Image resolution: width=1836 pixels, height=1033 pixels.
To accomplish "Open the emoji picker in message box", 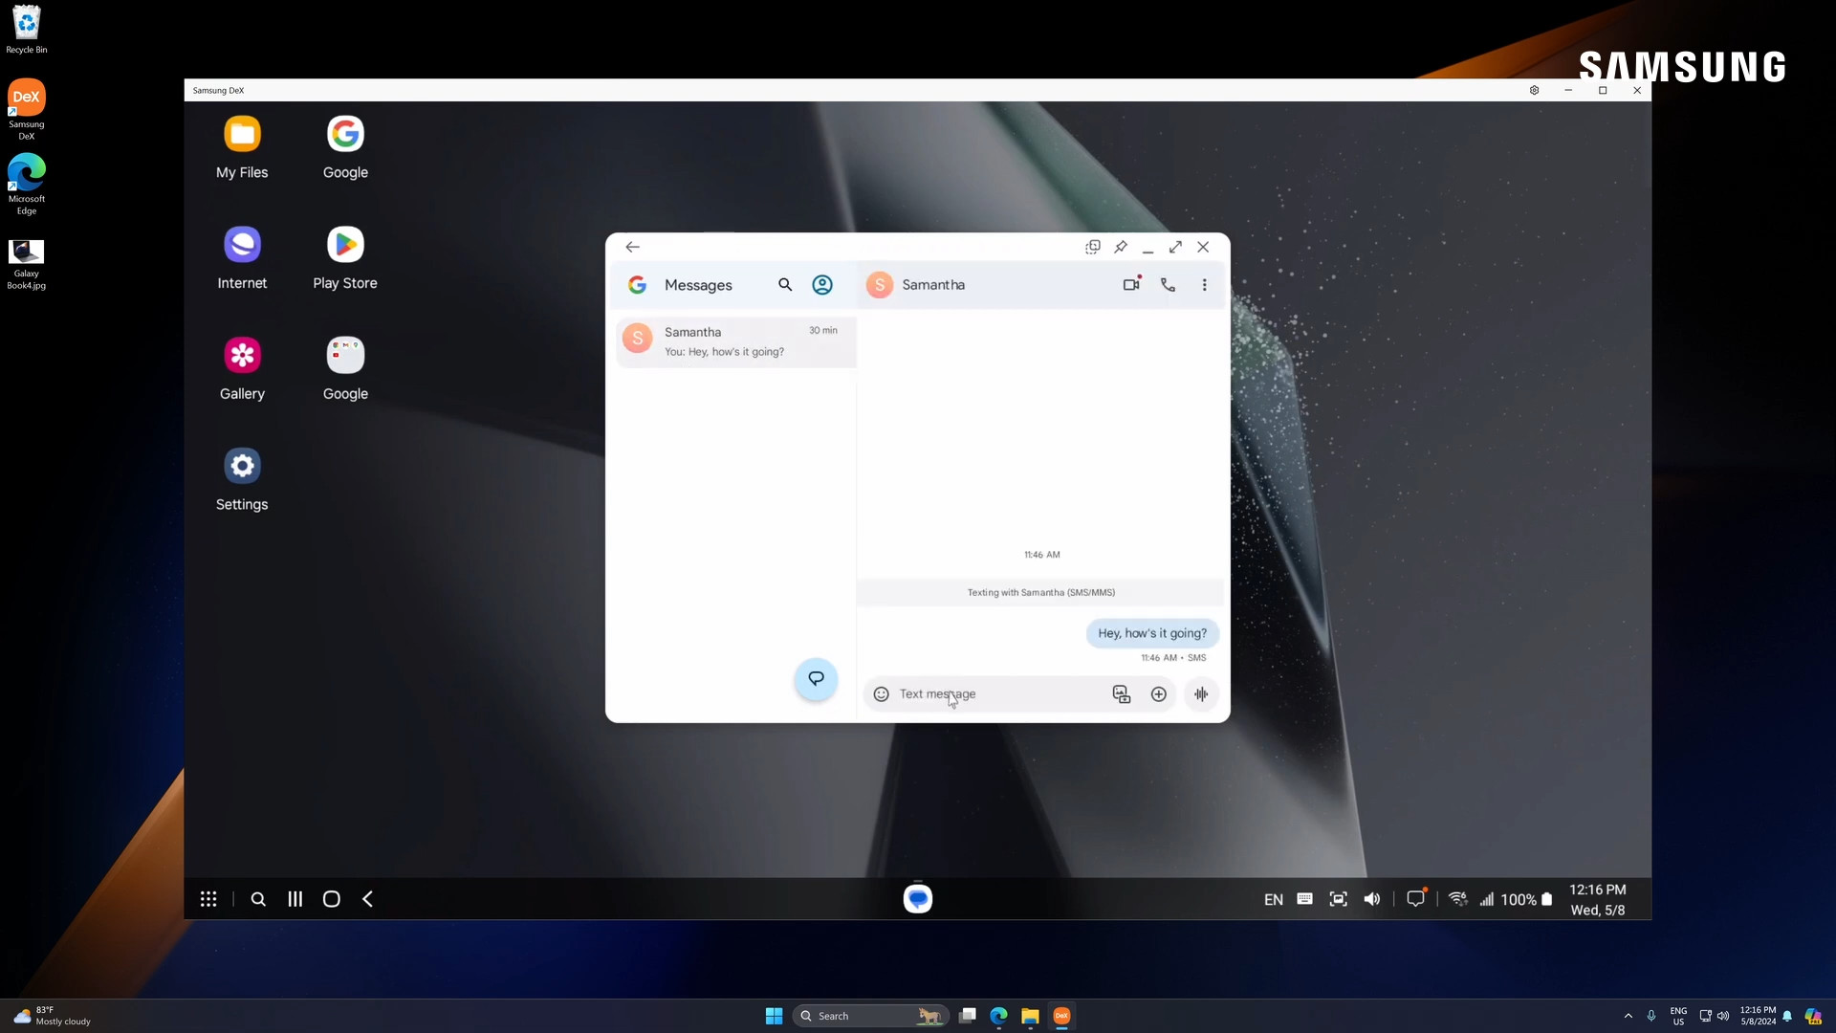I will pyautogui.click(x=881, y=694).
